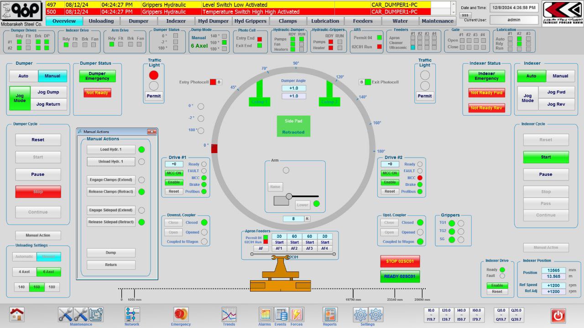Go to the Home screen icon
Screen dimensions: 584x328
point(17,314)
